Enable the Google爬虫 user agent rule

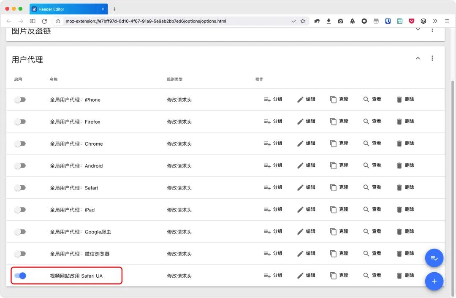click(20, 232)
